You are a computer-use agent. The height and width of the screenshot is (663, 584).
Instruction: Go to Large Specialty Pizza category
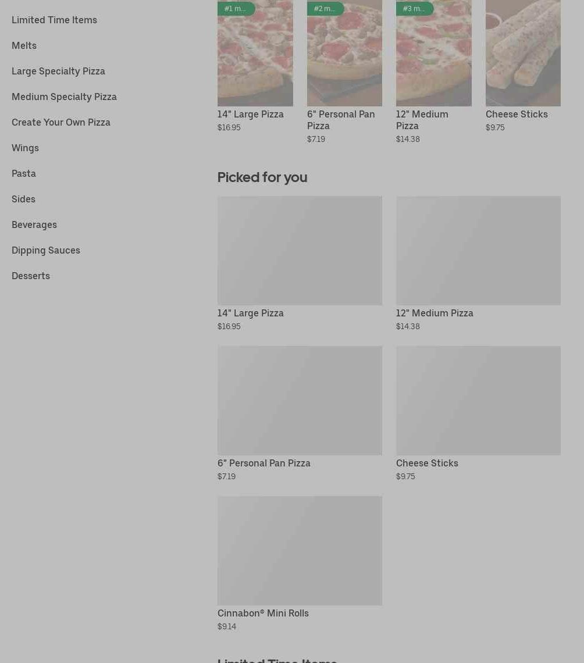(58, 71)
